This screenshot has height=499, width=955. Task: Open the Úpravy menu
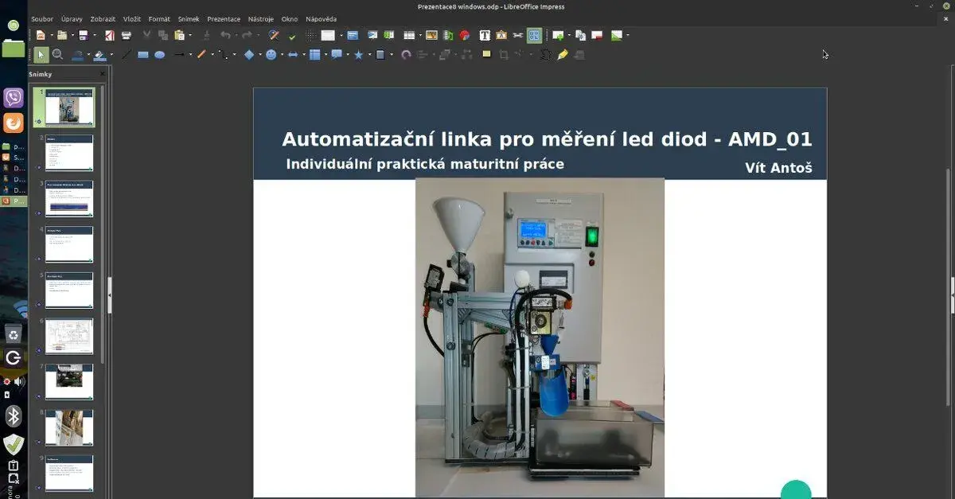pyautogui.click(x=72, y=18)
